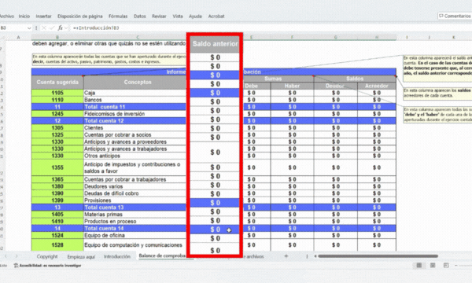The height and width of the screenshot is (283, 472).
Task: Add a new sheet with plus icon
Action: [x=286, y=256]
